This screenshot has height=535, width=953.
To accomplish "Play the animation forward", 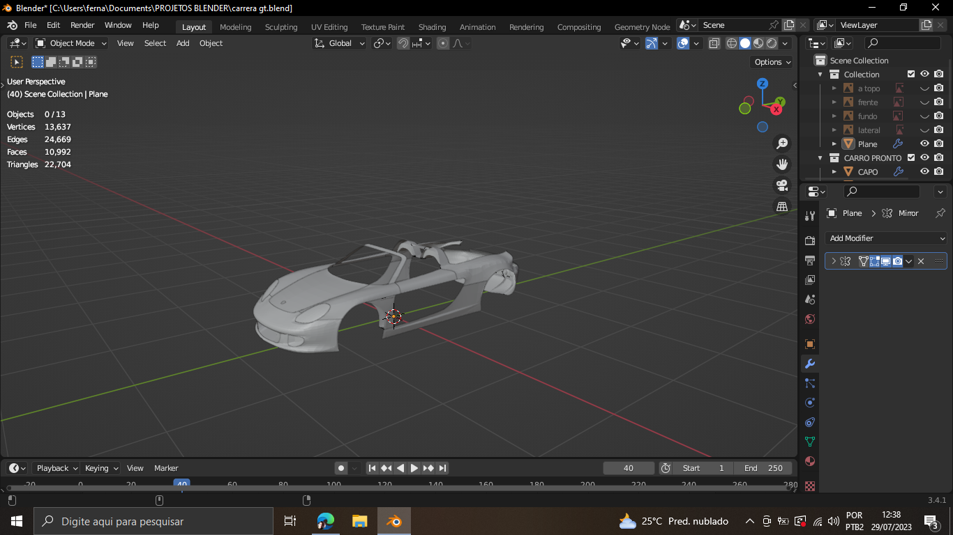I will coord(414,468).
